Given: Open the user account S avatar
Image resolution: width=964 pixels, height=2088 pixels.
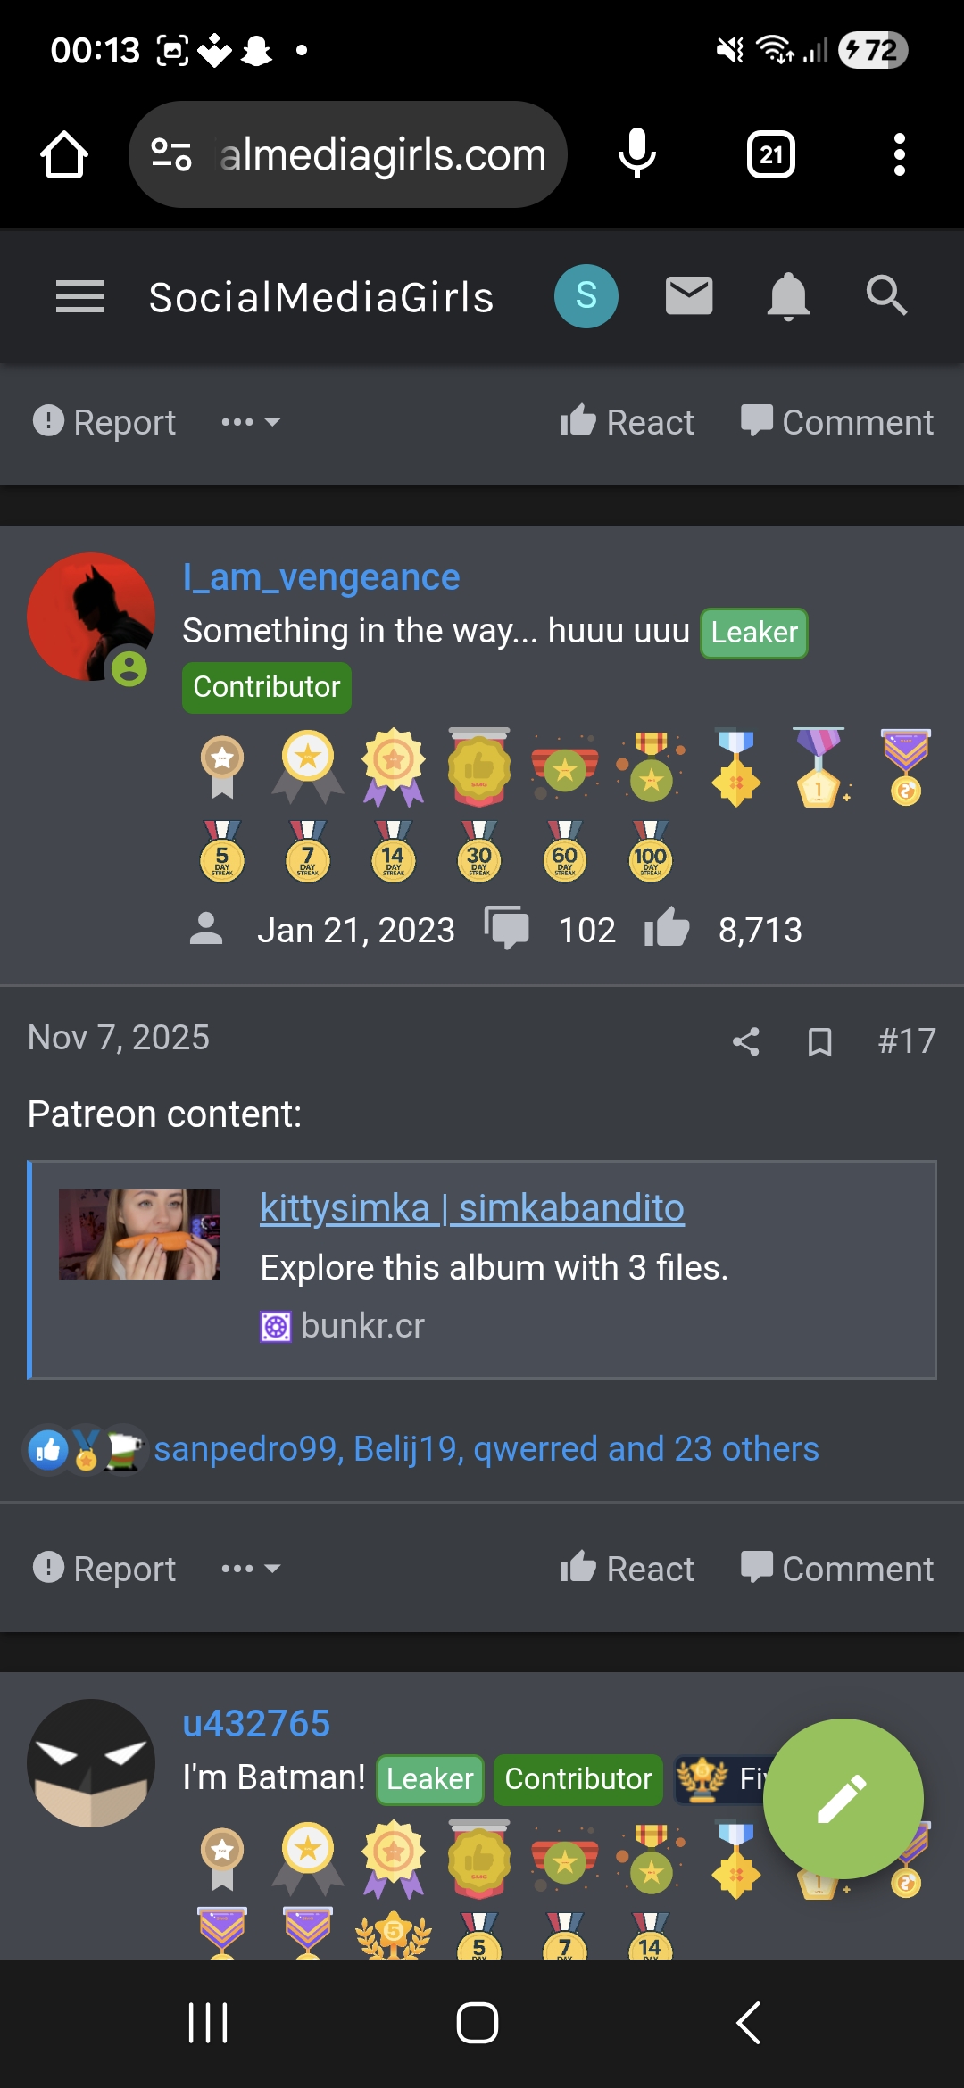Looking at the screenshot, I should [x=586, y=296].
